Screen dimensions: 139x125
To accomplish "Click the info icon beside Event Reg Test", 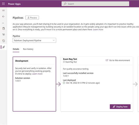I will (64, 62).
